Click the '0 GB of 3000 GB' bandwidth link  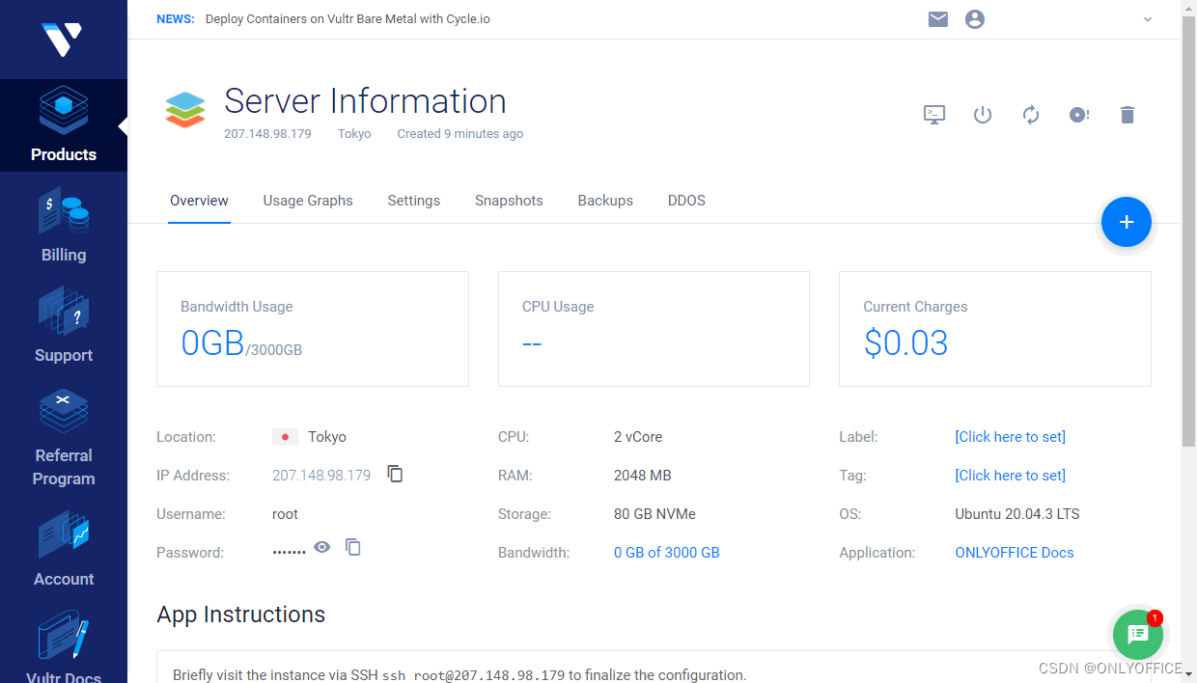point(667,553)
